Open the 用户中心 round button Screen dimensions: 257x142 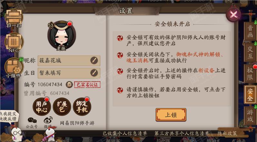[42, 107]
